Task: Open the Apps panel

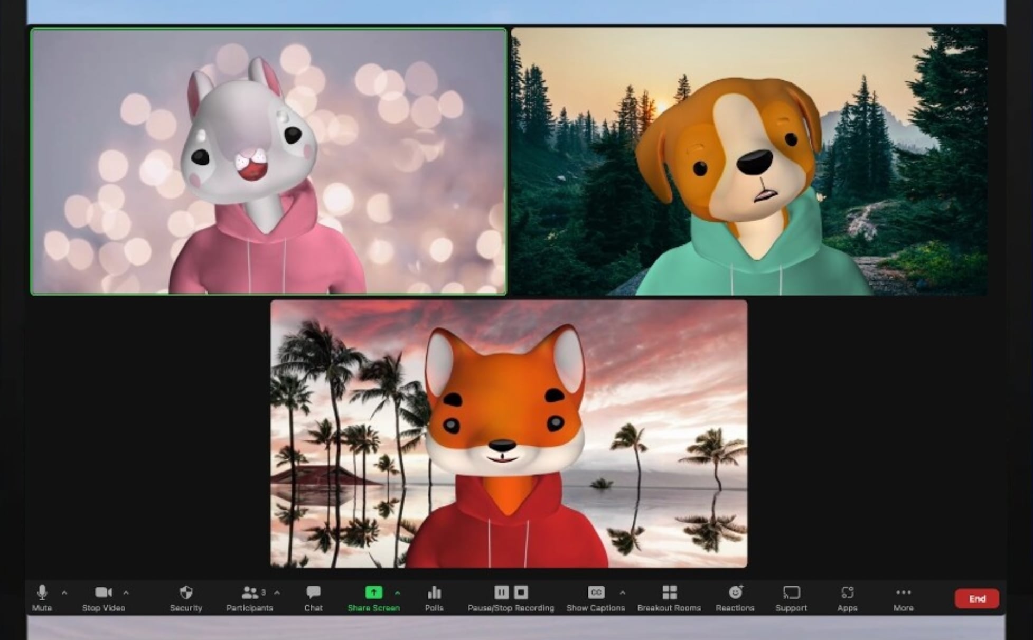Action: (x=847, y=593)
